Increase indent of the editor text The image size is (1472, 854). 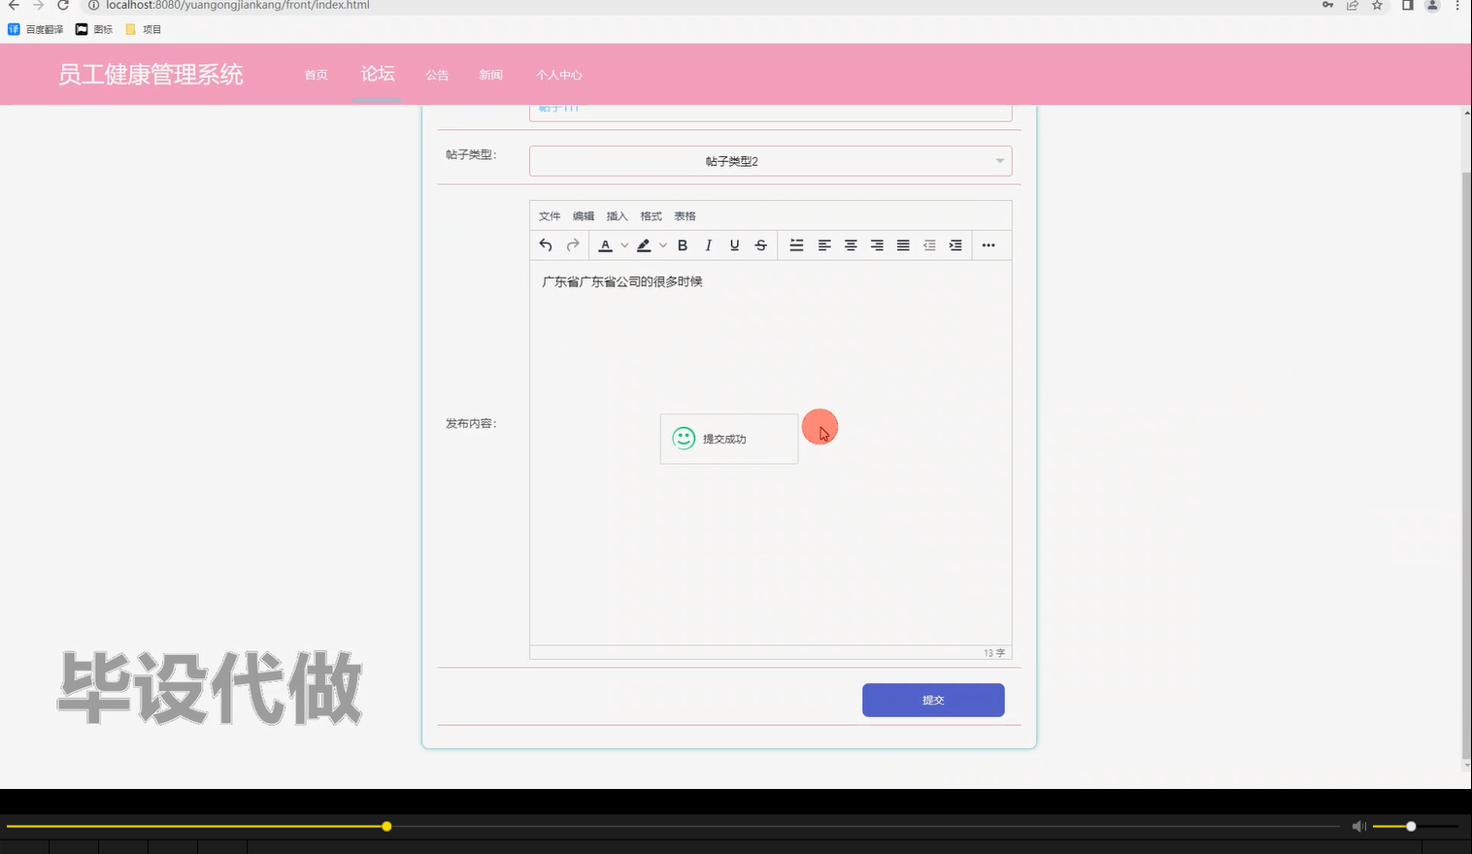coord(955,245)
